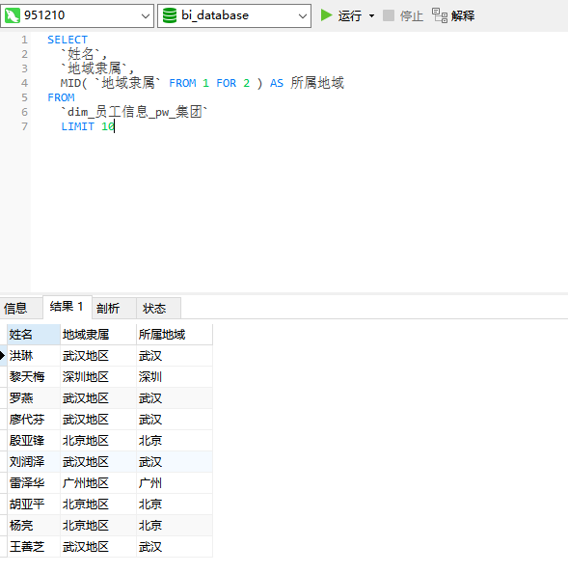
Task: Place cursor at end of LIMIT 10 line
Action: [115, 126]
